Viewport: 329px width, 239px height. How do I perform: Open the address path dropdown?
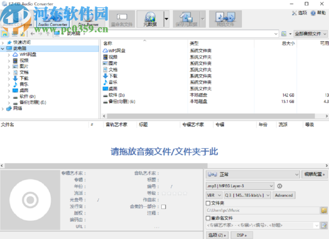276,34
